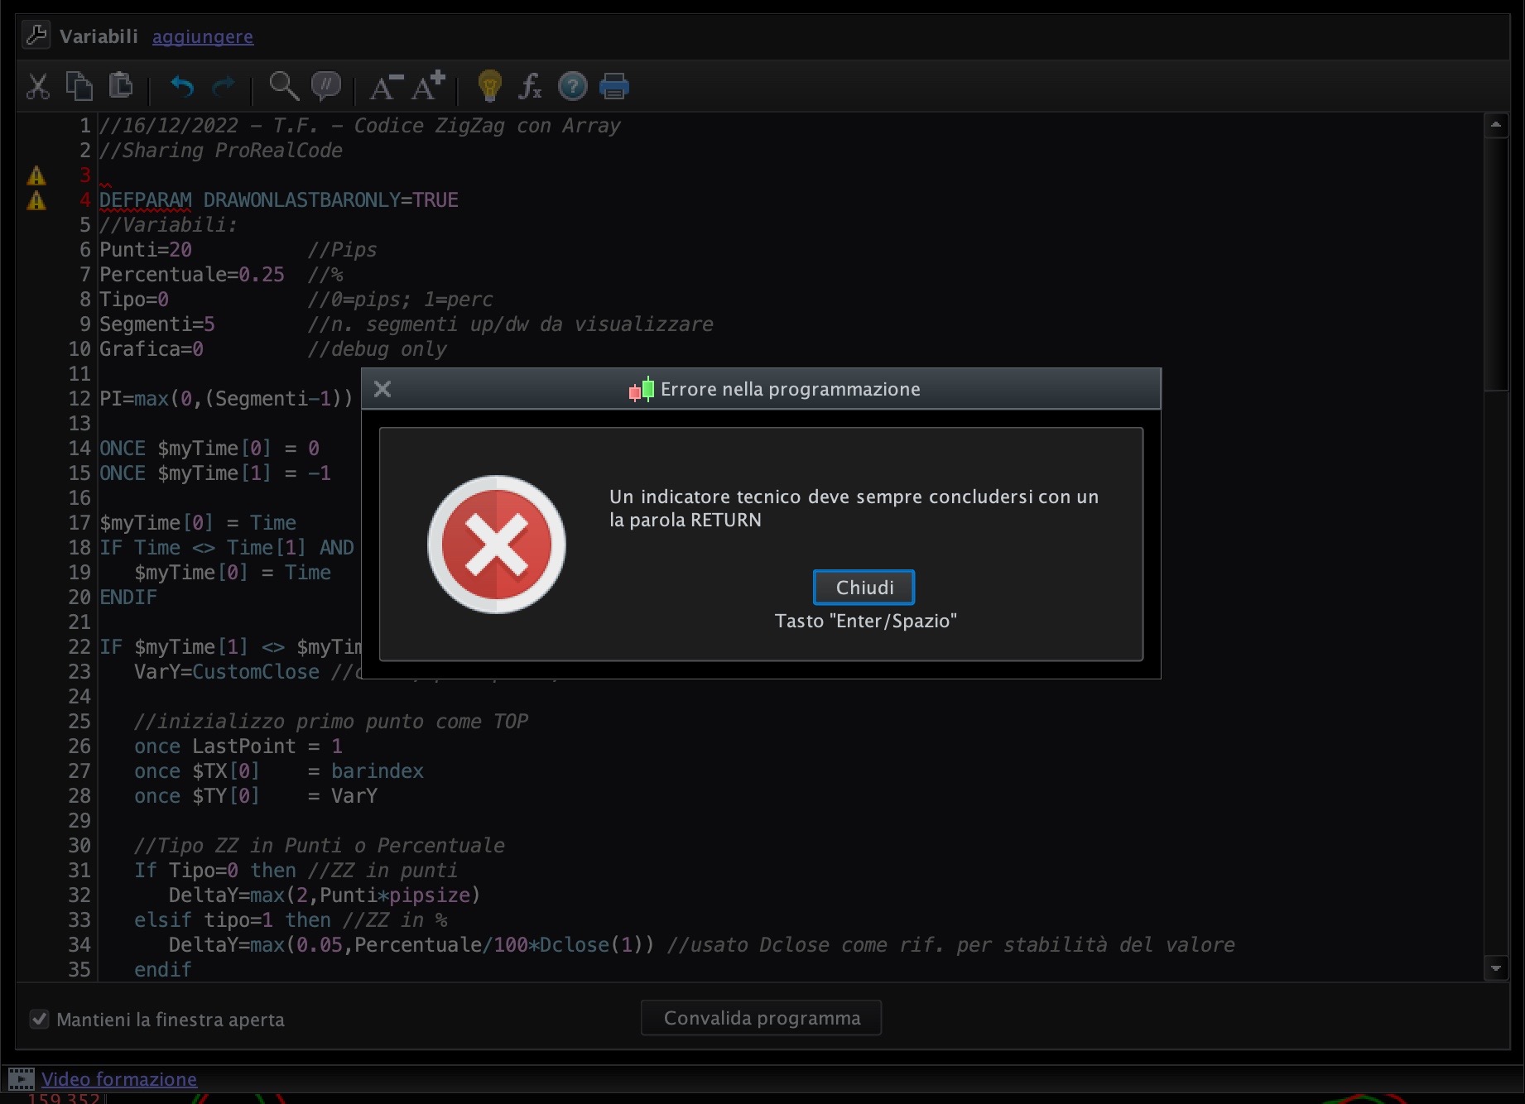Click the vertical scrollbar thumb
This screenshot has height=1104, width=1525.
[1496, 263]
